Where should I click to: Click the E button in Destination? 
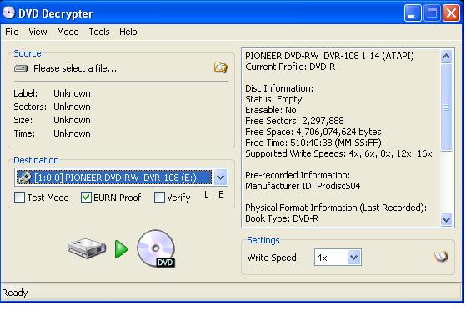221,195
